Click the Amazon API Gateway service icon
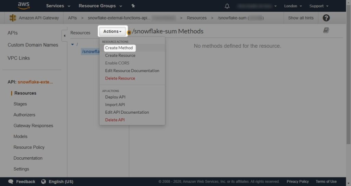The image size is (351, 186). 13,18
